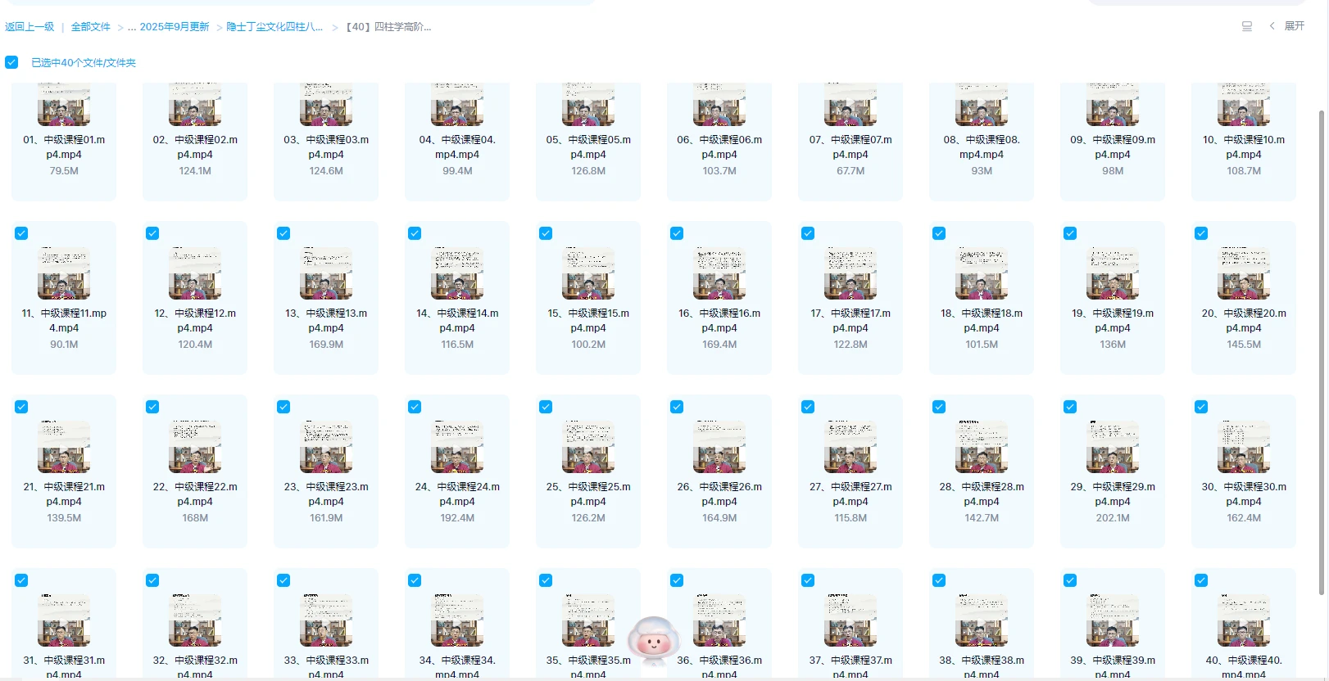This screenshot has width=1329, height=681.
Task: Click the 29、中级课程29 video thumbnail
Action: click(1113, 447)
